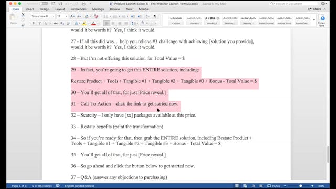336x189 pixels.
Task: Increase the font size
Action: 72,16
